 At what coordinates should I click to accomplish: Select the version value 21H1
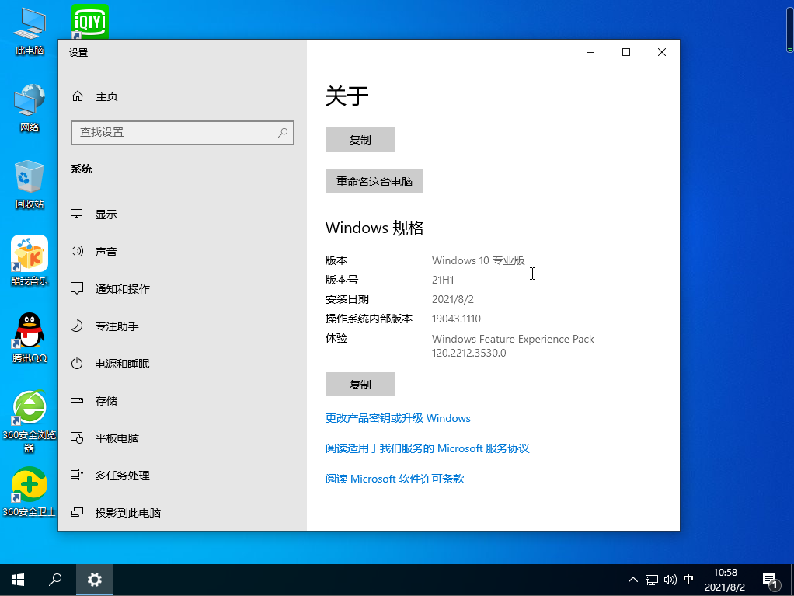point(443,280)
